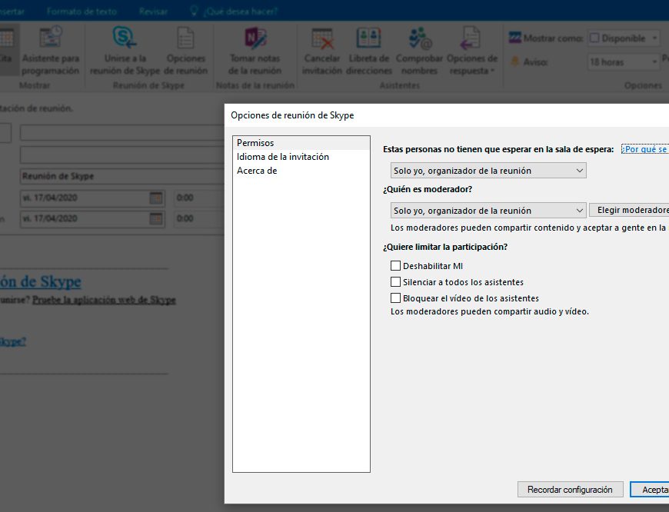Click the start time 0:00 field
Viewport: 669px width, 512px height.
200,198
